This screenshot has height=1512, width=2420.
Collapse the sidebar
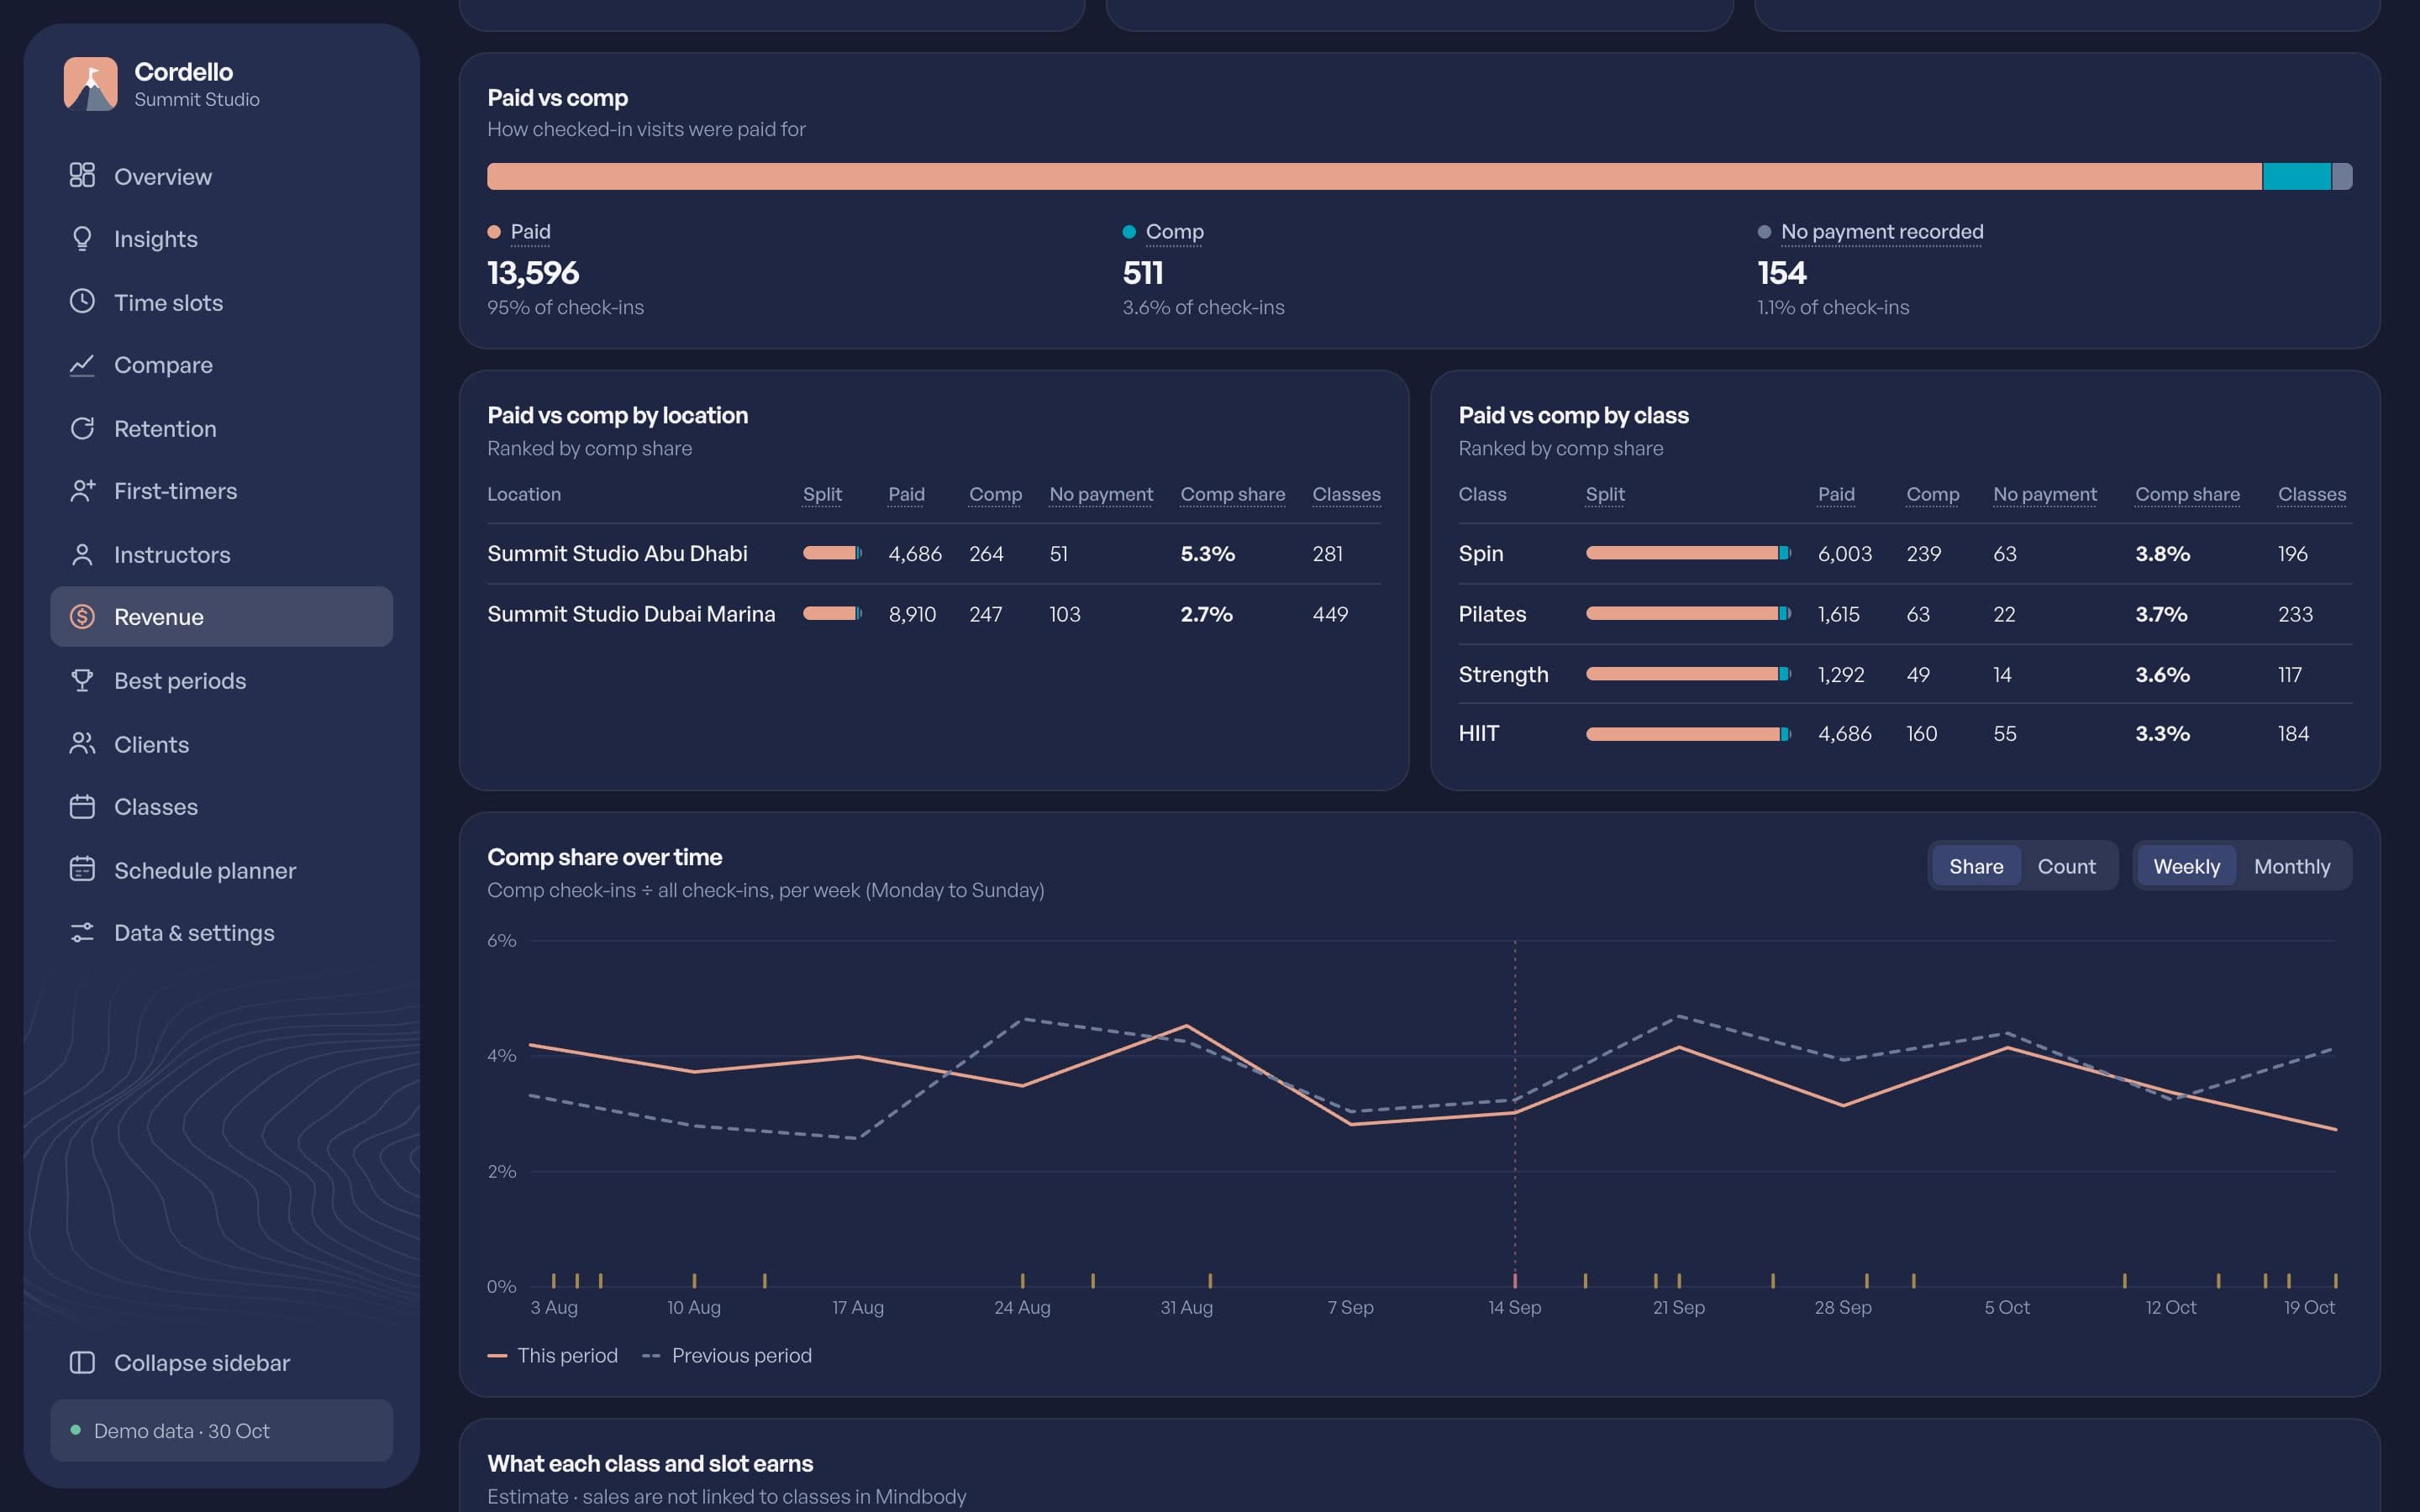[x=221, y=1363]
